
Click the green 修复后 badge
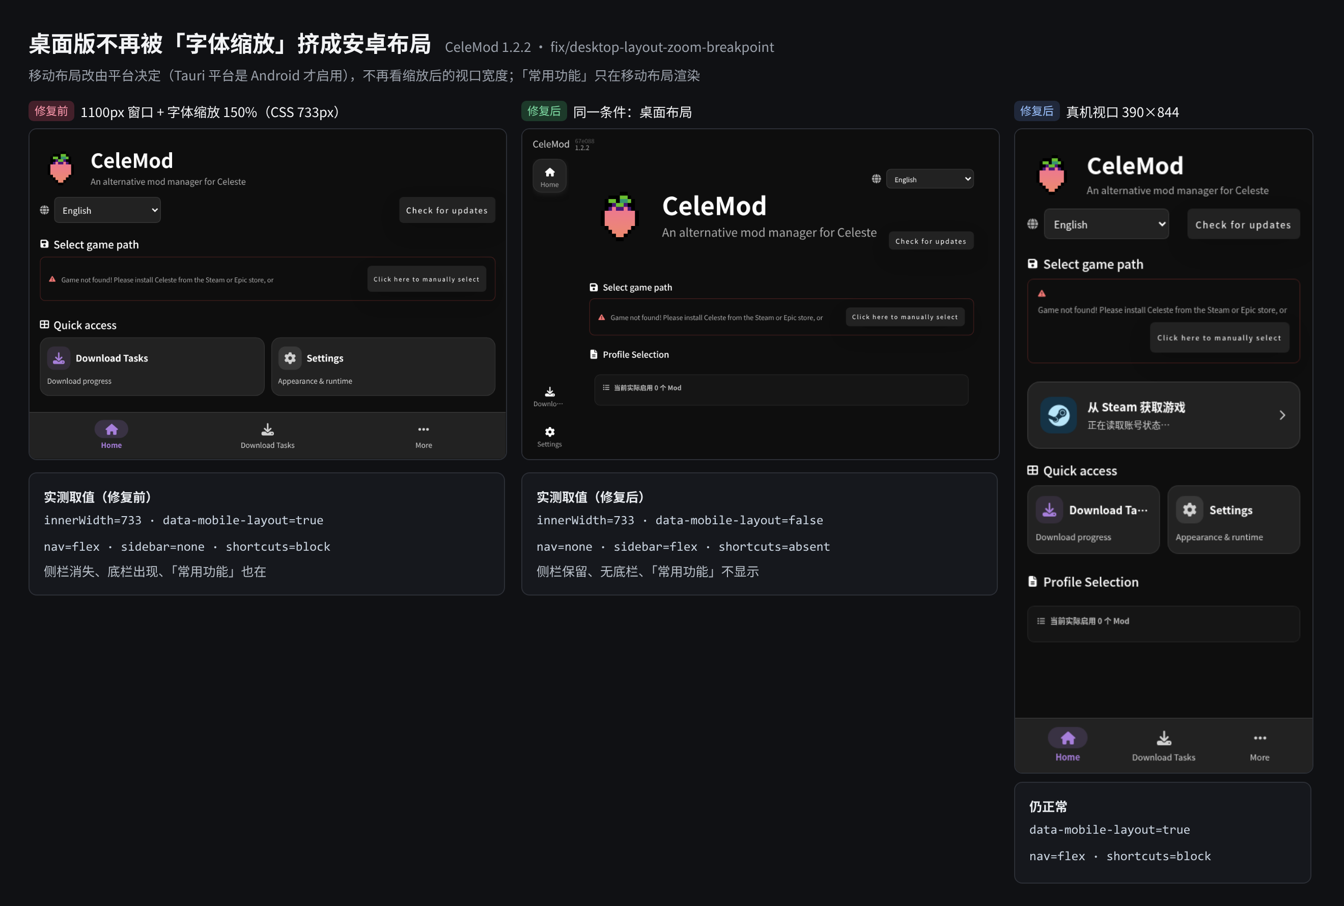[544, 111]
